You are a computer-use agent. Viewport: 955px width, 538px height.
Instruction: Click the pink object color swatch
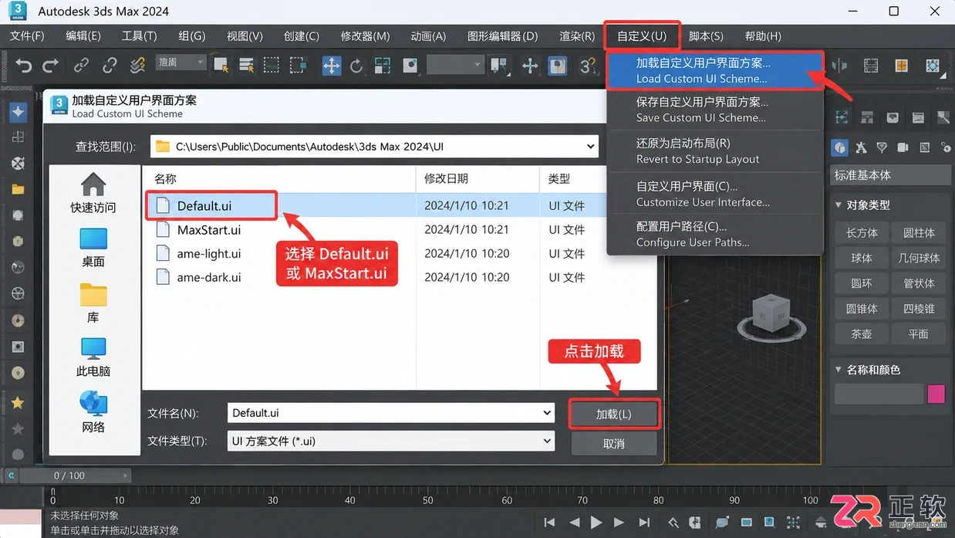pos(936,394)
